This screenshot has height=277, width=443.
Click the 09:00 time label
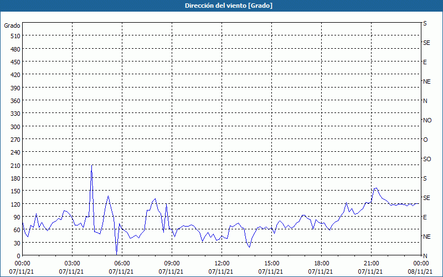pyautogui.click(x=172, y=264)
